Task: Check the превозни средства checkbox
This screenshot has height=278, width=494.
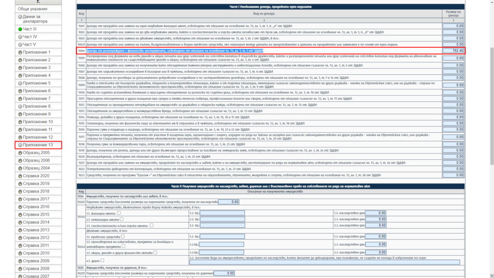Action: coord(123,236)
